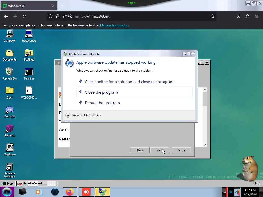This screenshot has height=197, width=263.
Task: Open the dark globe taskbar icon
Action: [55, 192]
